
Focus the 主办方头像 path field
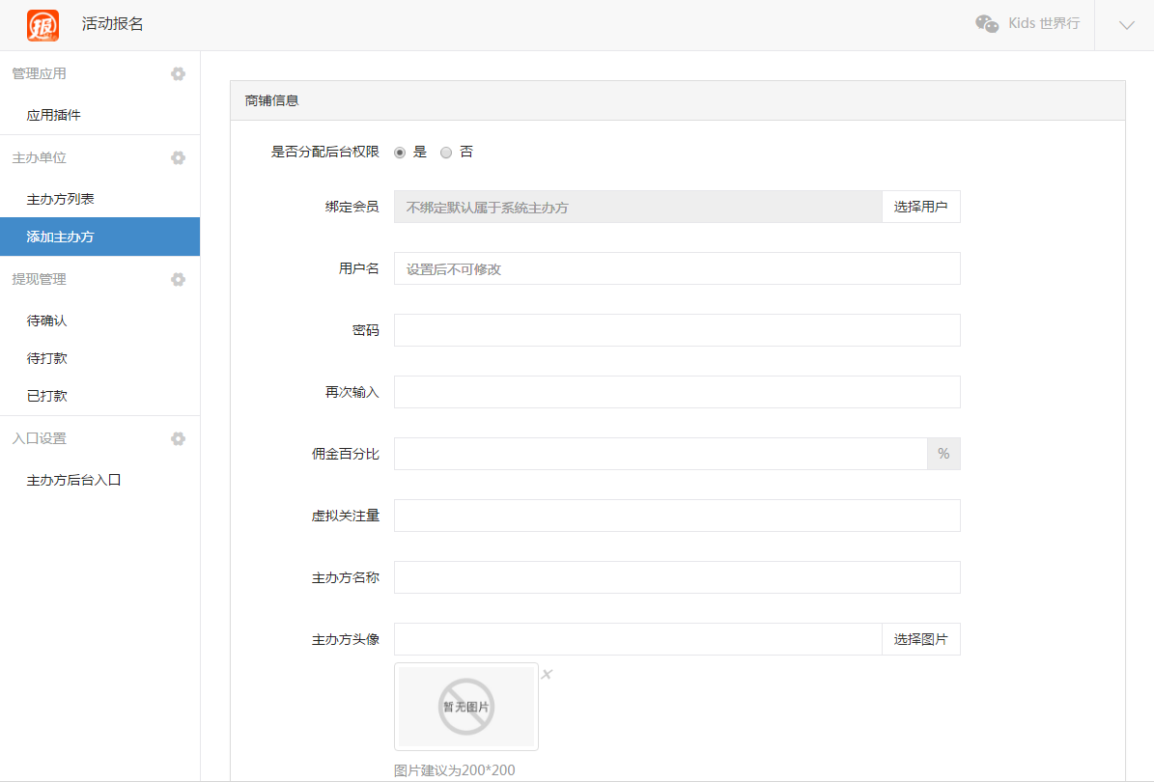click(638, 639)
